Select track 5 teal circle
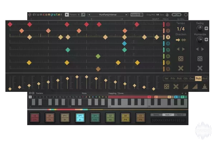This screenshot has height=143, width=215. (x=168, y=50)
